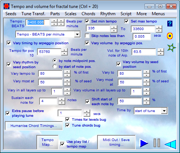The image size is (180, 153).
Task: Click the red and yellow circle target icon
Action: 170,36
